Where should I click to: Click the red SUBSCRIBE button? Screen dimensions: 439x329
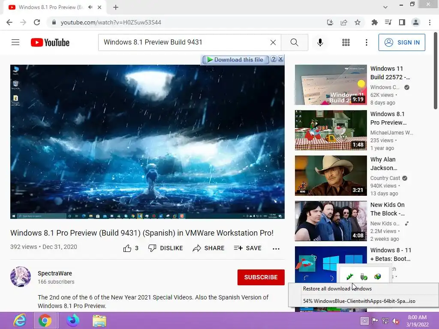click(x=261, y=277)
